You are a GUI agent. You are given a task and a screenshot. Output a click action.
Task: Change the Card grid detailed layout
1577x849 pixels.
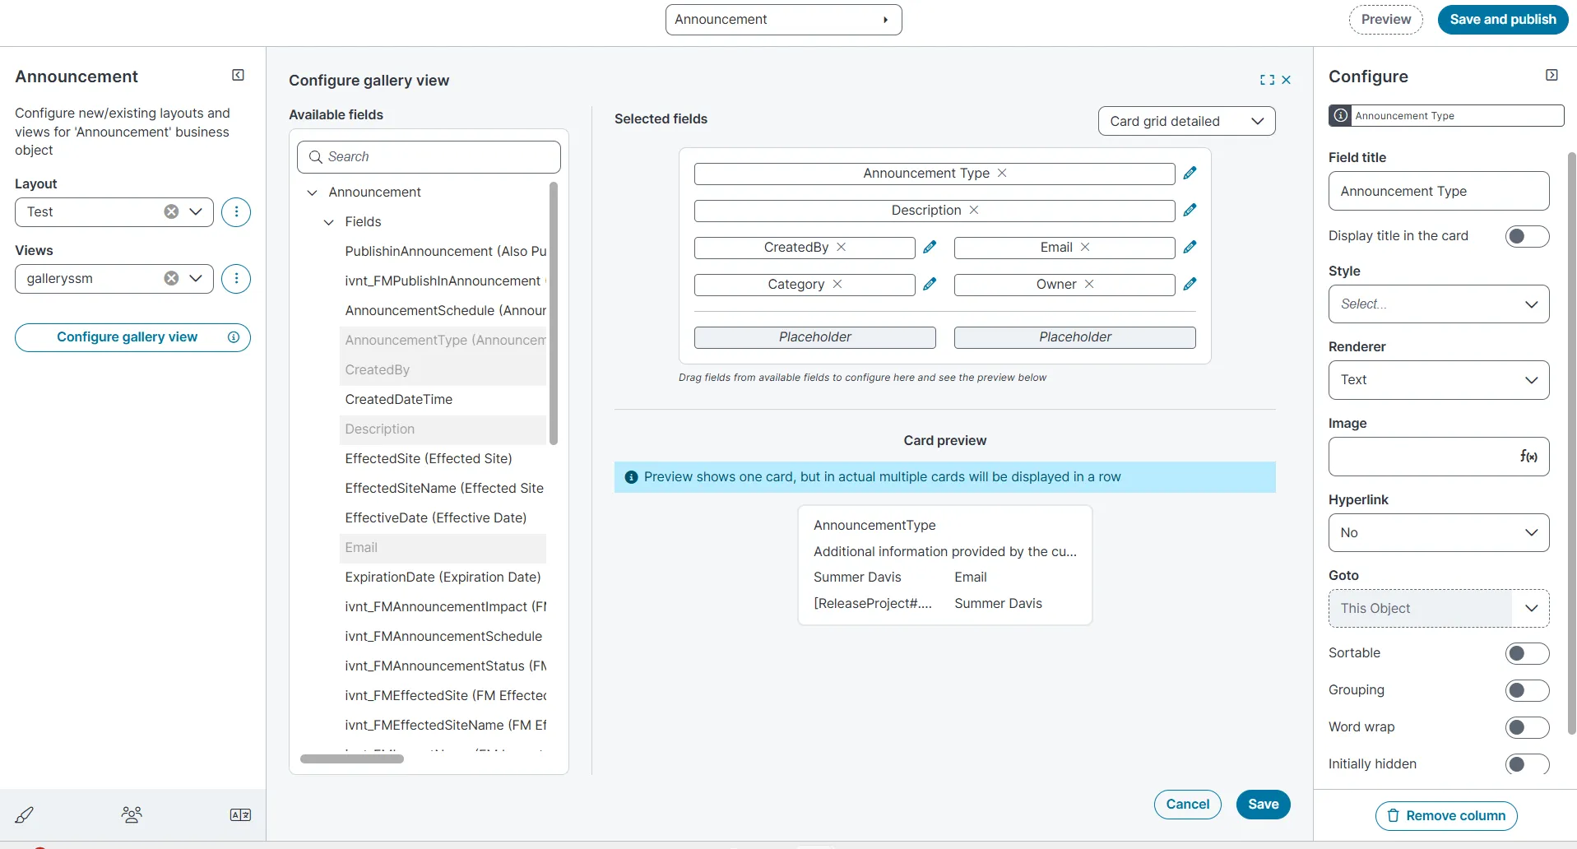(1186, 121)
